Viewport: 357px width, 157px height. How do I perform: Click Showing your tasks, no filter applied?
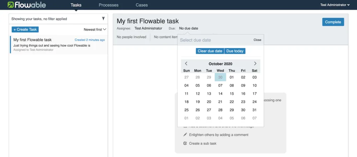[x=39, y=19]
